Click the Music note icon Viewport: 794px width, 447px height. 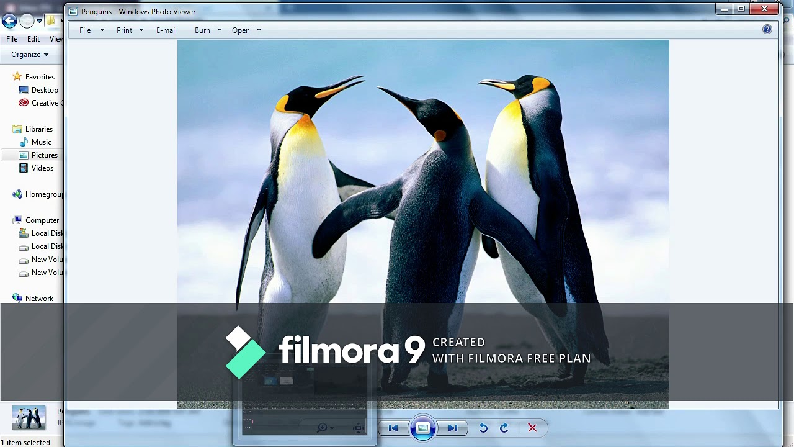tap(24, 142)
